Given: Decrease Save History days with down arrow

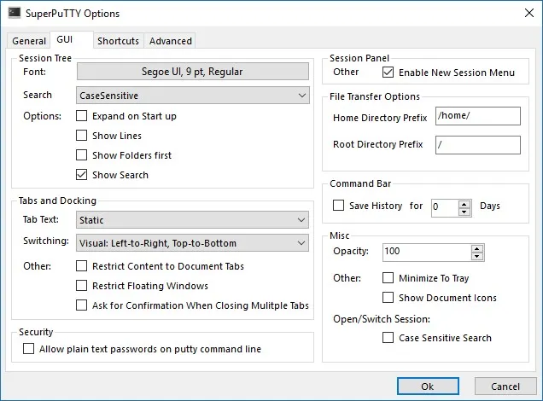Looking at the screenshot, I should (x=464, y=212).
